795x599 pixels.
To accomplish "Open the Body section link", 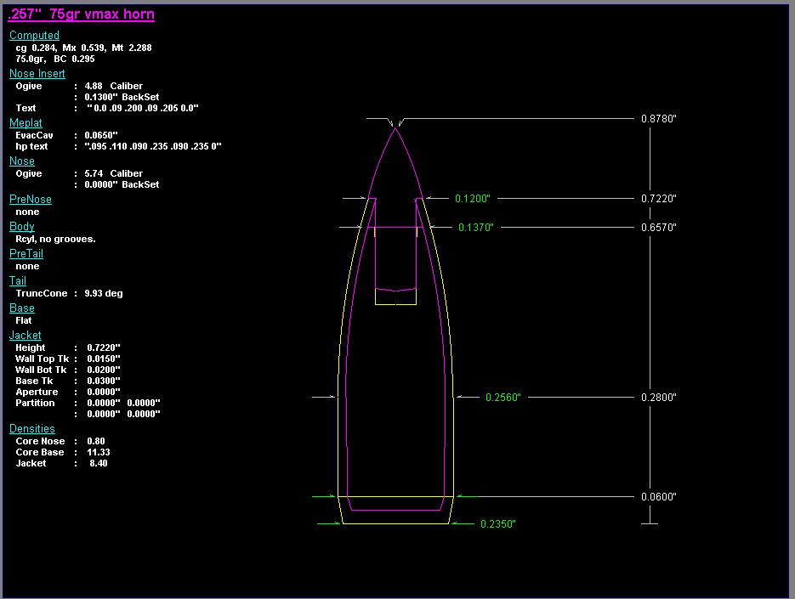I will (21, 226).
